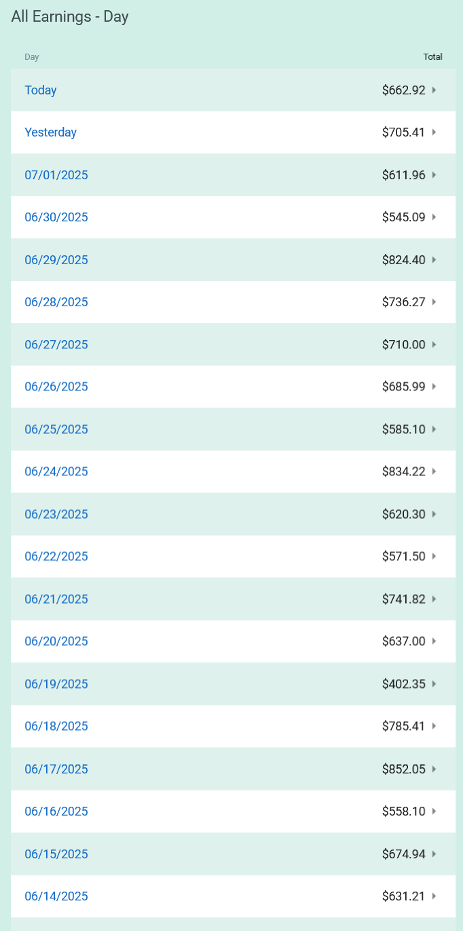Screen dimensions: 463x931
Task: Open details arrow for $545.09 total
Action: (x=434, y=217)
